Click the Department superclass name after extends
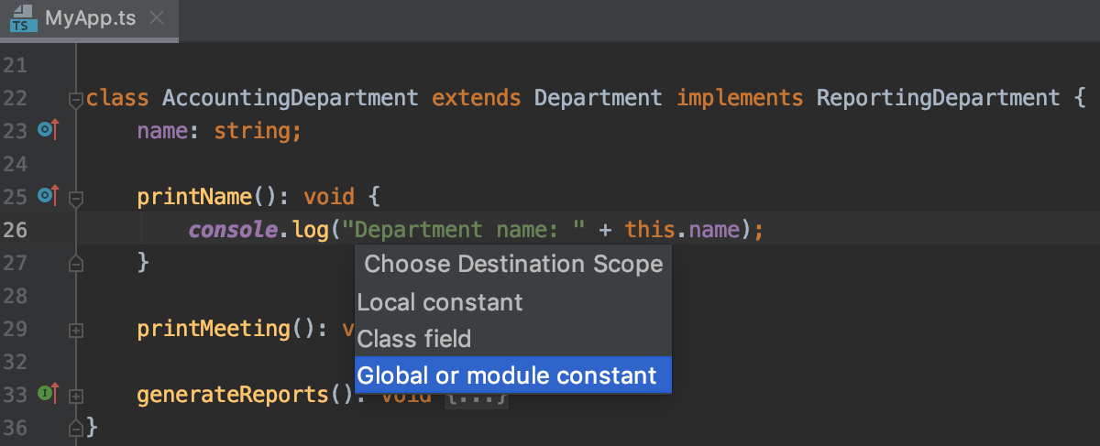This screenshot has width=1100, height=446. (598, 97)
